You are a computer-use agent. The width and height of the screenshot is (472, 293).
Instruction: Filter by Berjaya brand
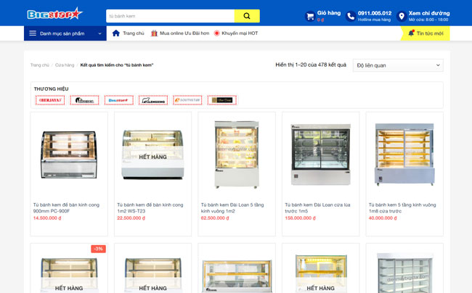pyautogui.click(x=50, y=100)
